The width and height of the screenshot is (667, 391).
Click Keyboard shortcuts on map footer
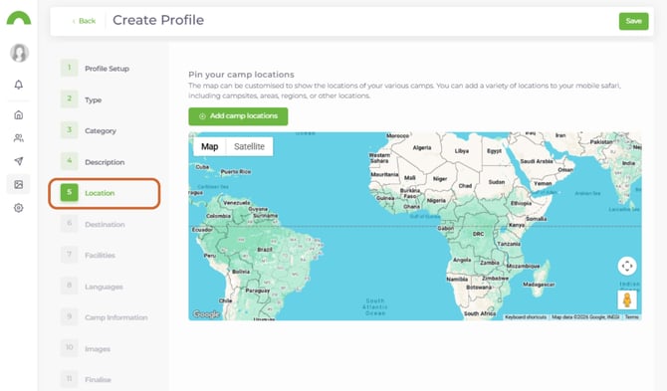[526, 317]
